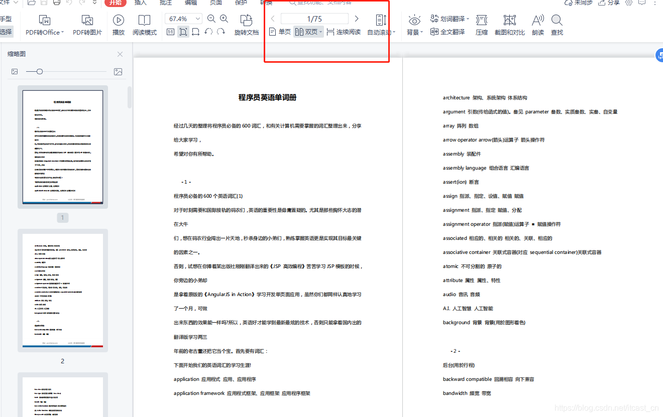The height and width of the screenshot is (417, 663).
Task: Switch to the 批注 tab
Action: [x=166, y=3]
